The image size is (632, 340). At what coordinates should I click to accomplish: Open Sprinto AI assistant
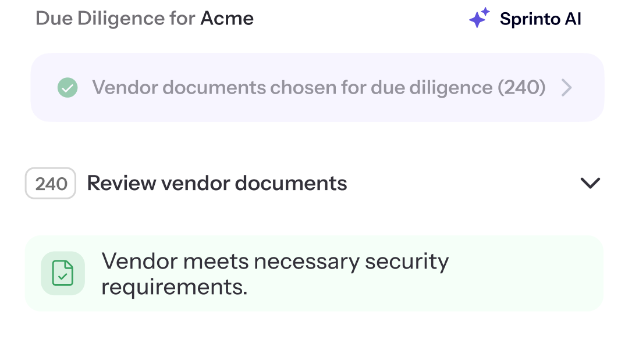tap(523, 18)
